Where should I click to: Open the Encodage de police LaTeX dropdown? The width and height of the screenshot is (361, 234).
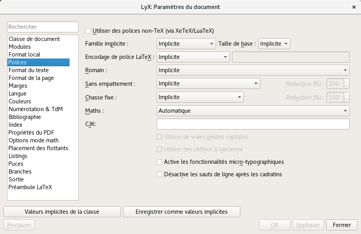coord(193,57)
